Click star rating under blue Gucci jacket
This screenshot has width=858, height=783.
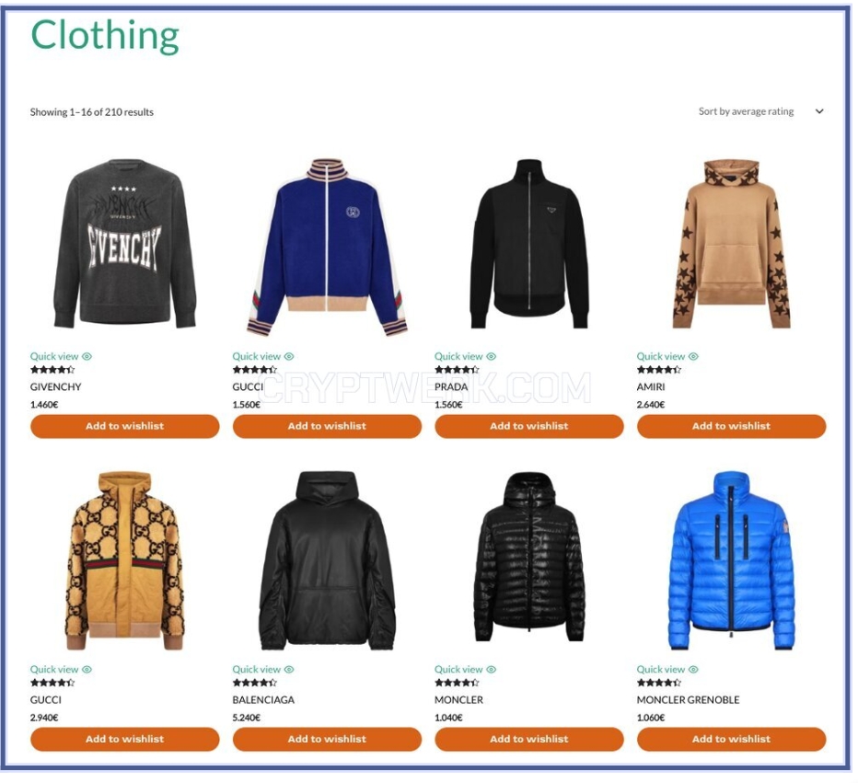tap(254, 370)
